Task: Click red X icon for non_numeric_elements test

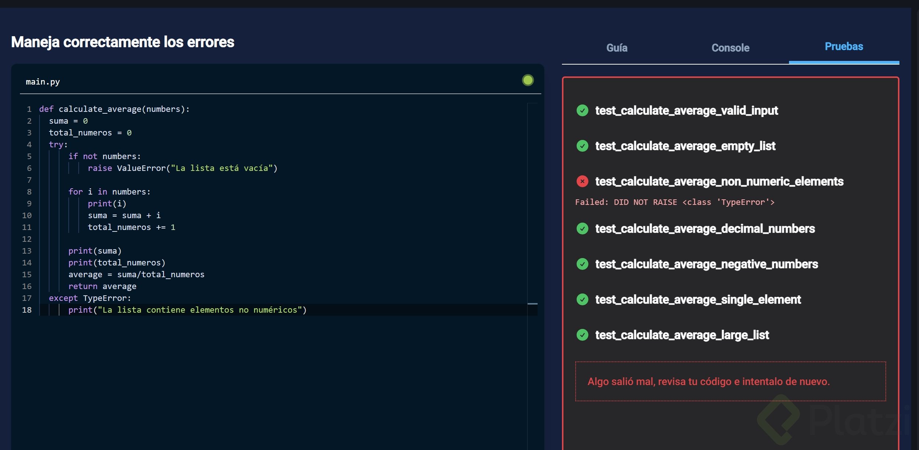Action: tap(582, 181)
